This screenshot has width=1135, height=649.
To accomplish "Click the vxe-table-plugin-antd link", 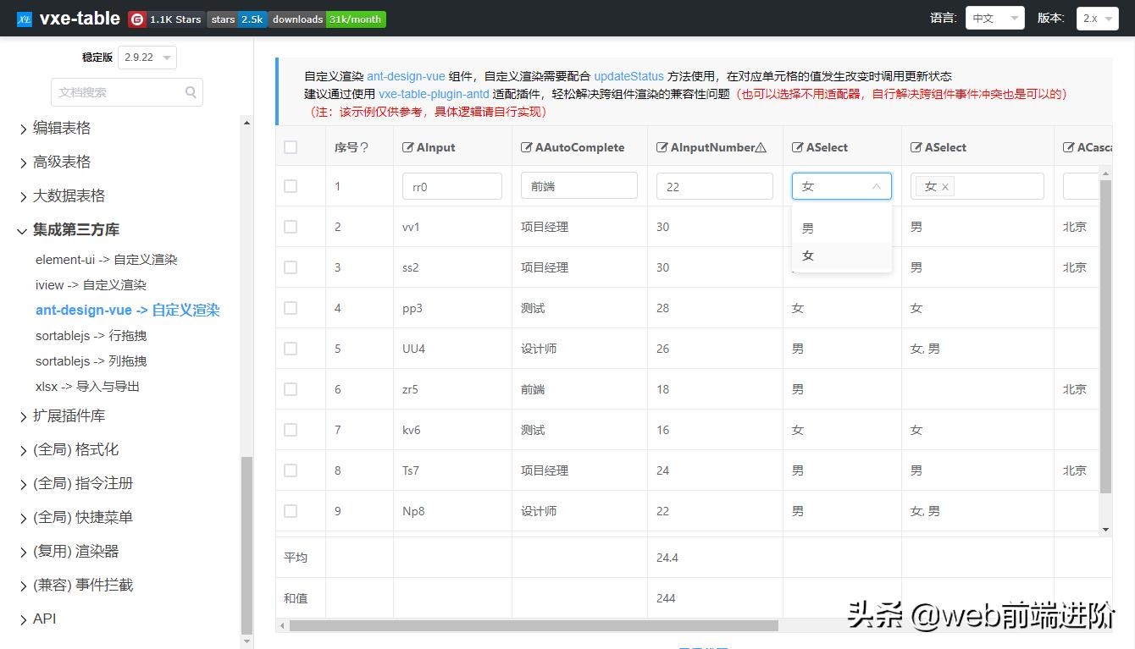I will pyautogui.click(x=434, y=94).
